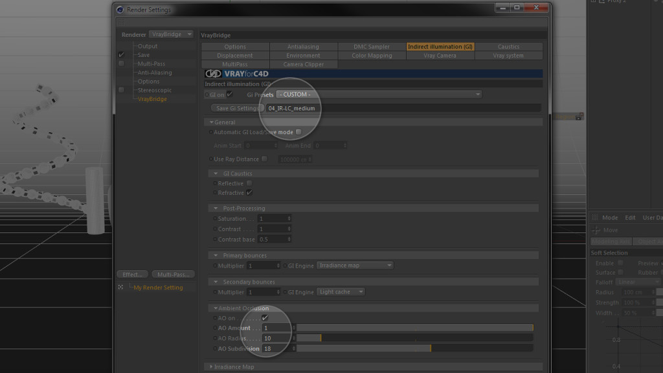This screenshot has width=663, height=373.
Task: Tick the Stereoscopic checkbox in the list
Action: point(121,90)
